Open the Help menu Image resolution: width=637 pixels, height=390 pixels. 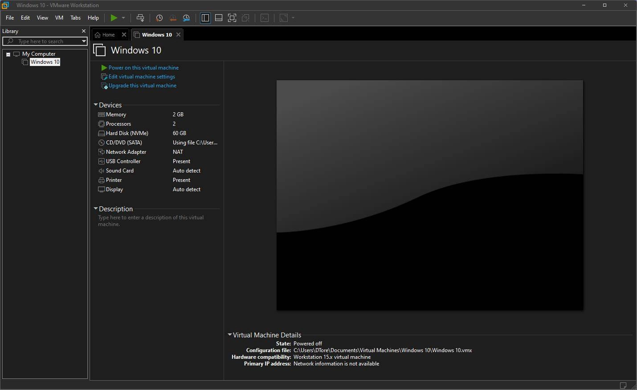[x=93, y=18]
